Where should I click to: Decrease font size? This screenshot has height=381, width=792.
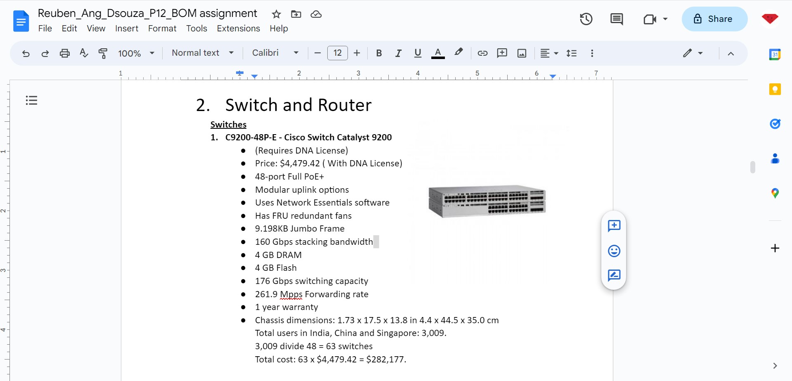[317, 53]
